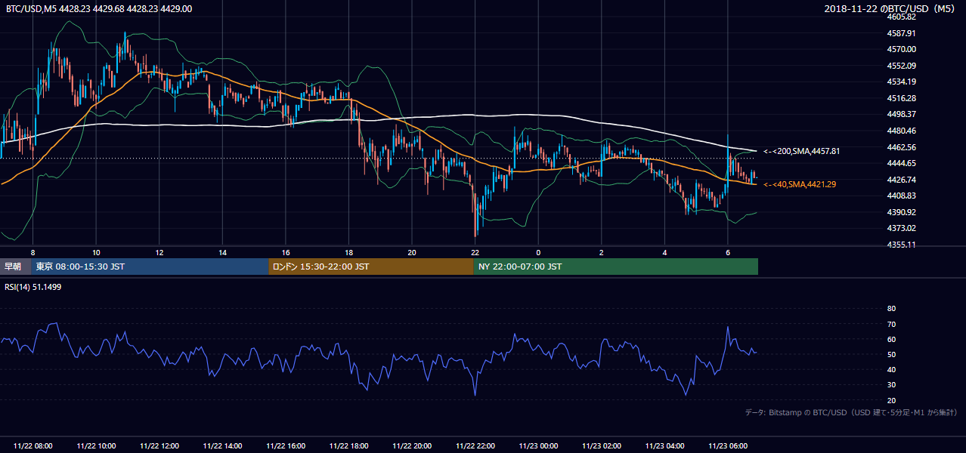Screen dimensions: 966x453
Task: Click the bottom date label 11/22 16:00
Action: point(286,446)
